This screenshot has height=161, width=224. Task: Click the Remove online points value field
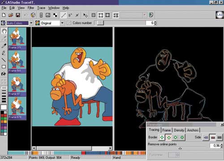(x=215, y=145)
